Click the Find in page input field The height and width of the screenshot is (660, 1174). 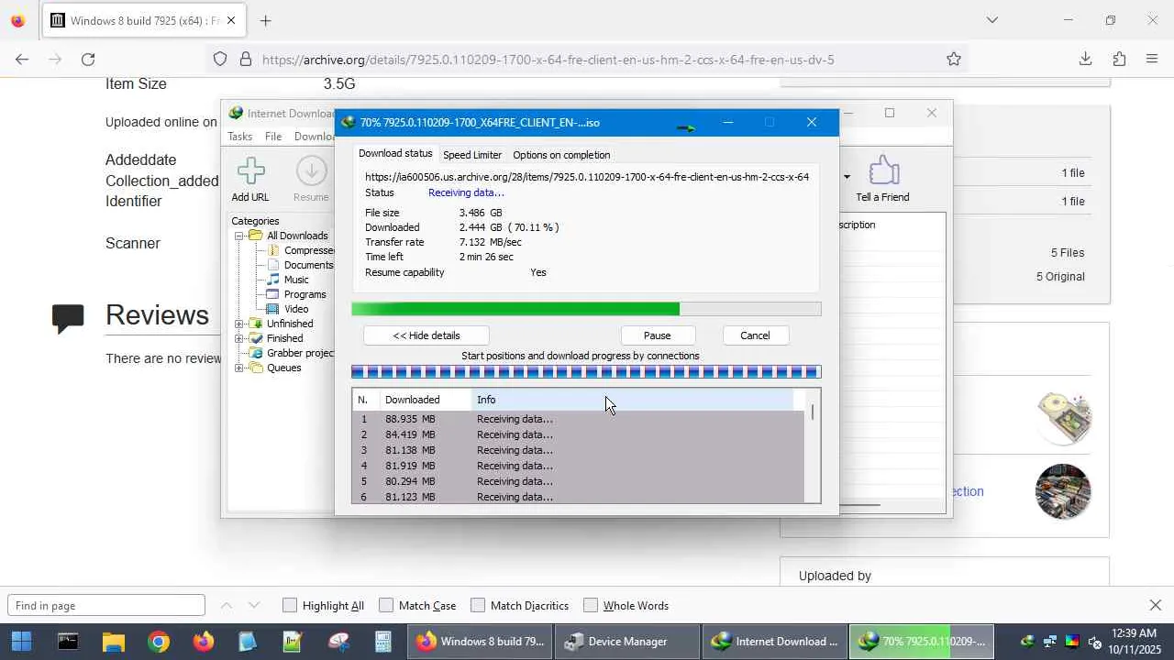point(106,605)
